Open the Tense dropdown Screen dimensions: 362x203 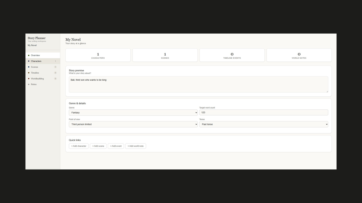264,124
